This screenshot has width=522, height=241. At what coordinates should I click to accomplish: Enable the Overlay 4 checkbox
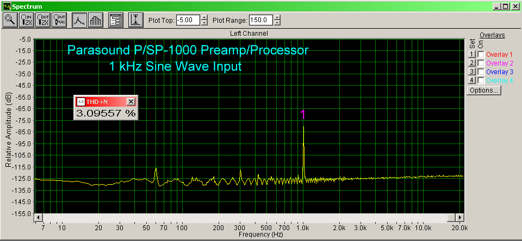pyautogui.click(x=481, y=80)
